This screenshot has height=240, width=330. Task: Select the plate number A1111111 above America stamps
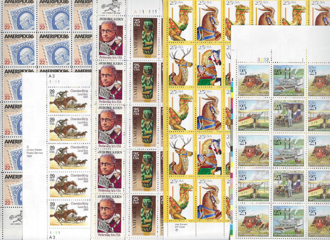[x=144, y=12]
